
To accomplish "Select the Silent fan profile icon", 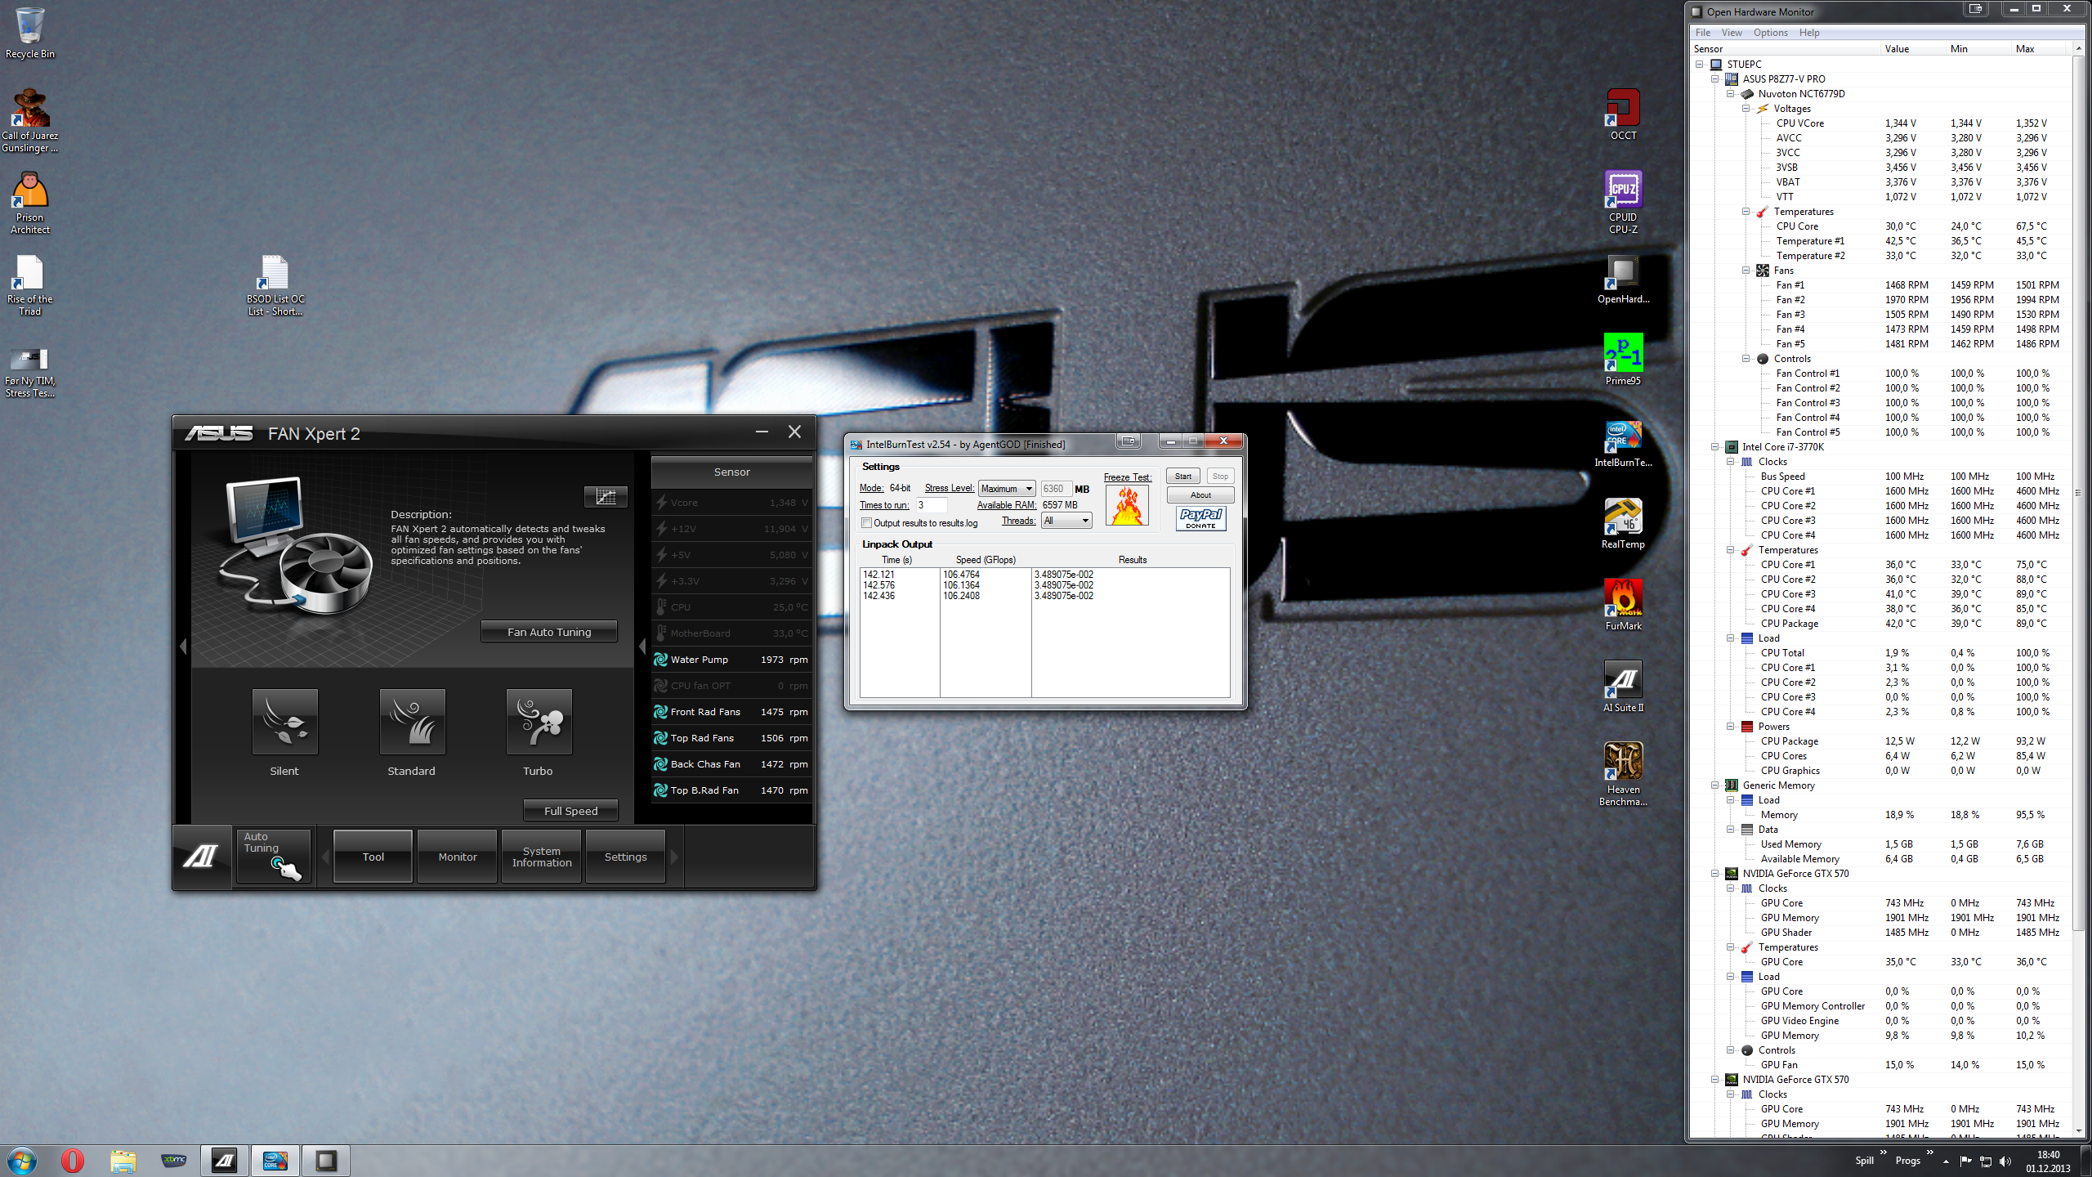I will click(284, 721).
